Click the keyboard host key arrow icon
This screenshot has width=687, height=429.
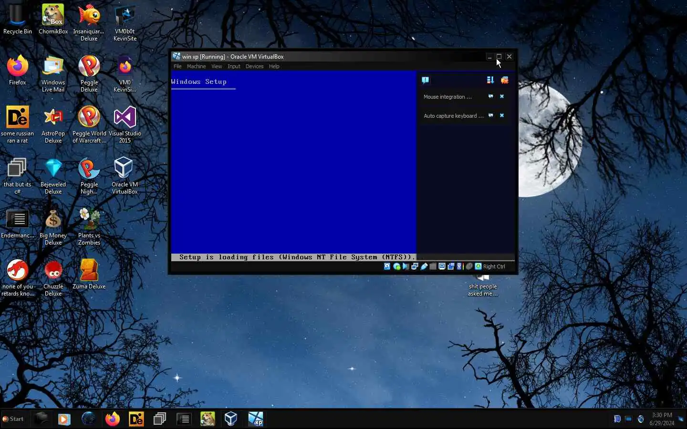478,266
